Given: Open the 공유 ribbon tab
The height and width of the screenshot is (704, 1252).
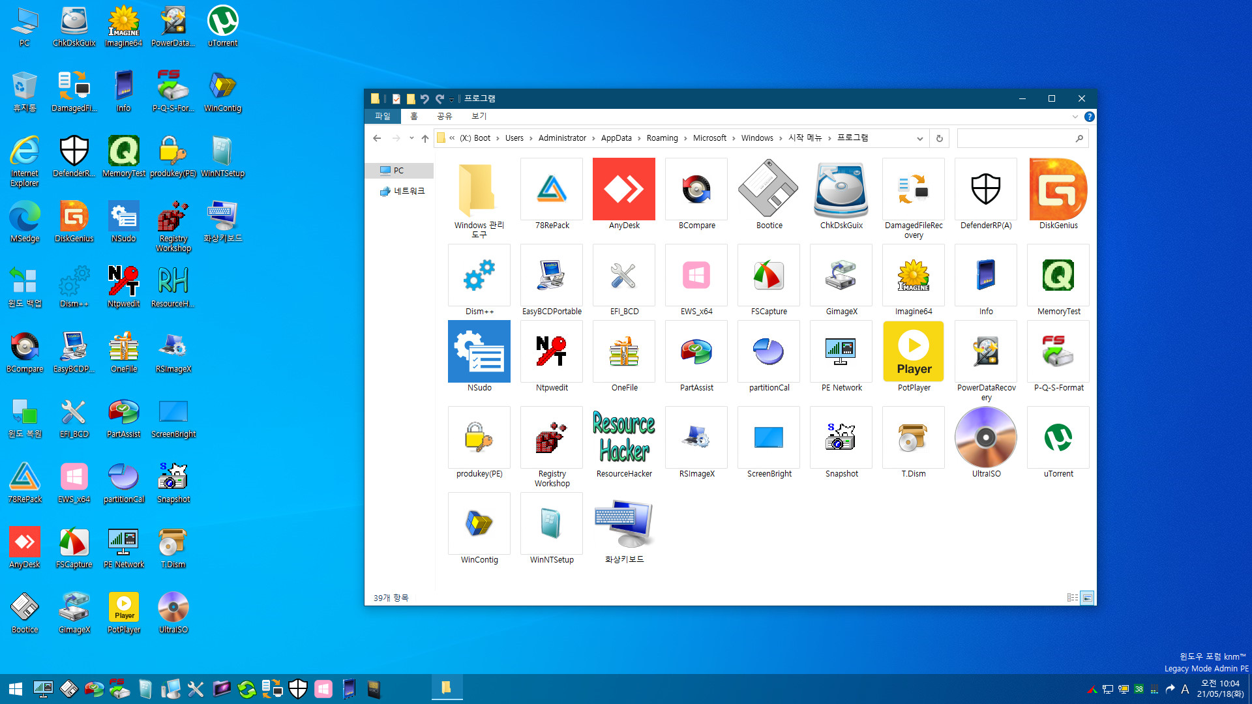Looking at the screenshot, I should click(444, 116).
